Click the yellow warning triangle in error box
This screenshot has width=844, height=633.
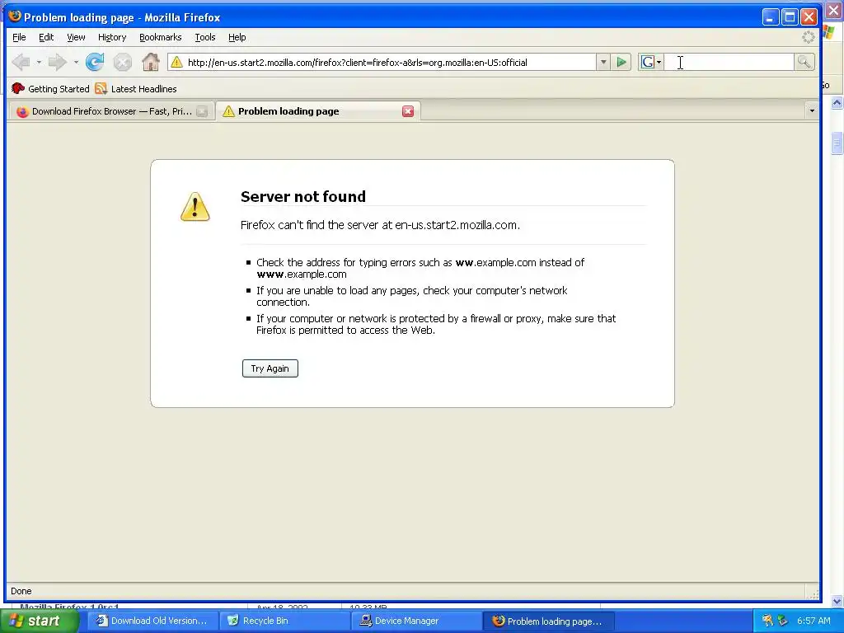pos(195,207)
